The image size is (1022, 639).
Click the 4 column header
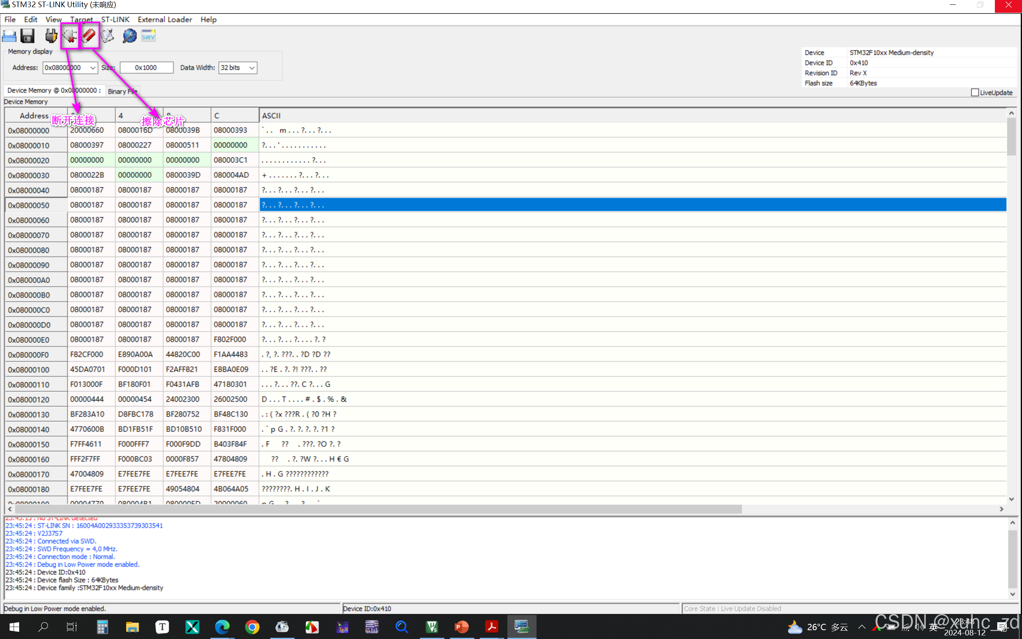click(139, 115)
